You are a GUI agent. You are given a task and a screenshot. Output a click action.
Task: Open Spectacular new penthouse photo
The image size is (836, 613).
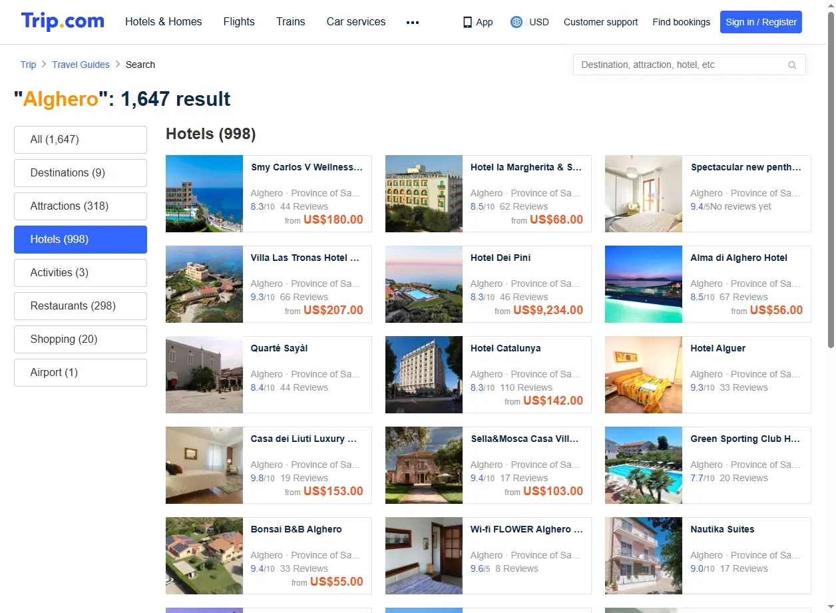644,194
